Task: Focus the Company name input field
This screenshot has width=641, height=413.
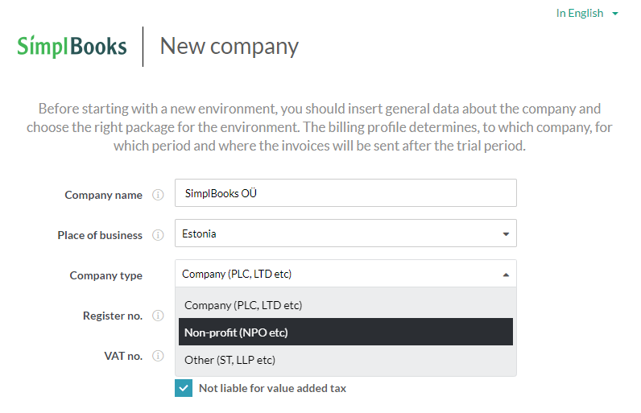Action: coord(345,193)
